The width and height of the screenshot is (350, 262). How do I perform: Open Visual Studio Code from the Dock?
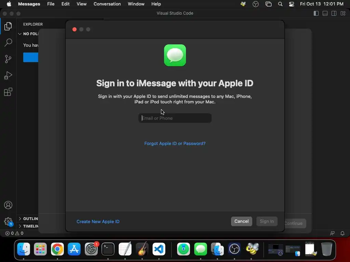[x=159, y=249]
